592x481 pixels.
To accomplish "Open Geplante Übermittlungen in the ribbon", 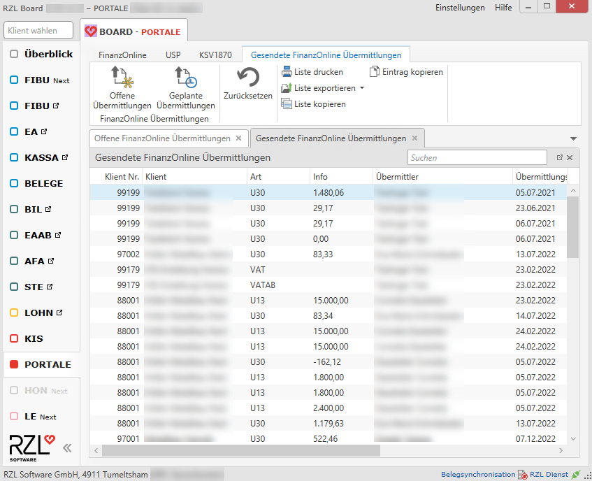I will pyautogui.click(x=185, y=78).
